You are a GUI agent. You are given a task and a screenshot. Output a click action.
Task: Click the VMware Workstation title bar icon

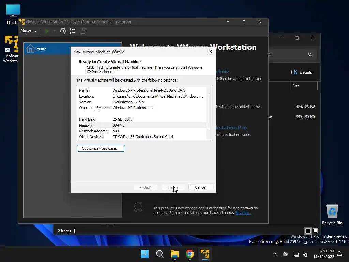[22, 22]
